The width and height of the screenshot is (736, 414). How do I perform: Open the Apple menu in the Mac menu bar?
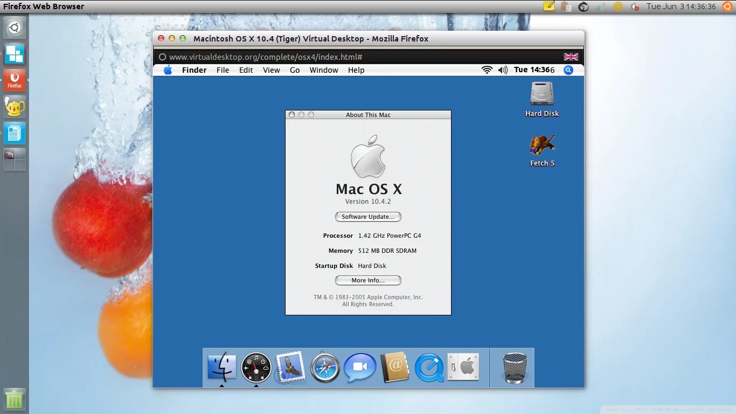(x=168, y=70)
